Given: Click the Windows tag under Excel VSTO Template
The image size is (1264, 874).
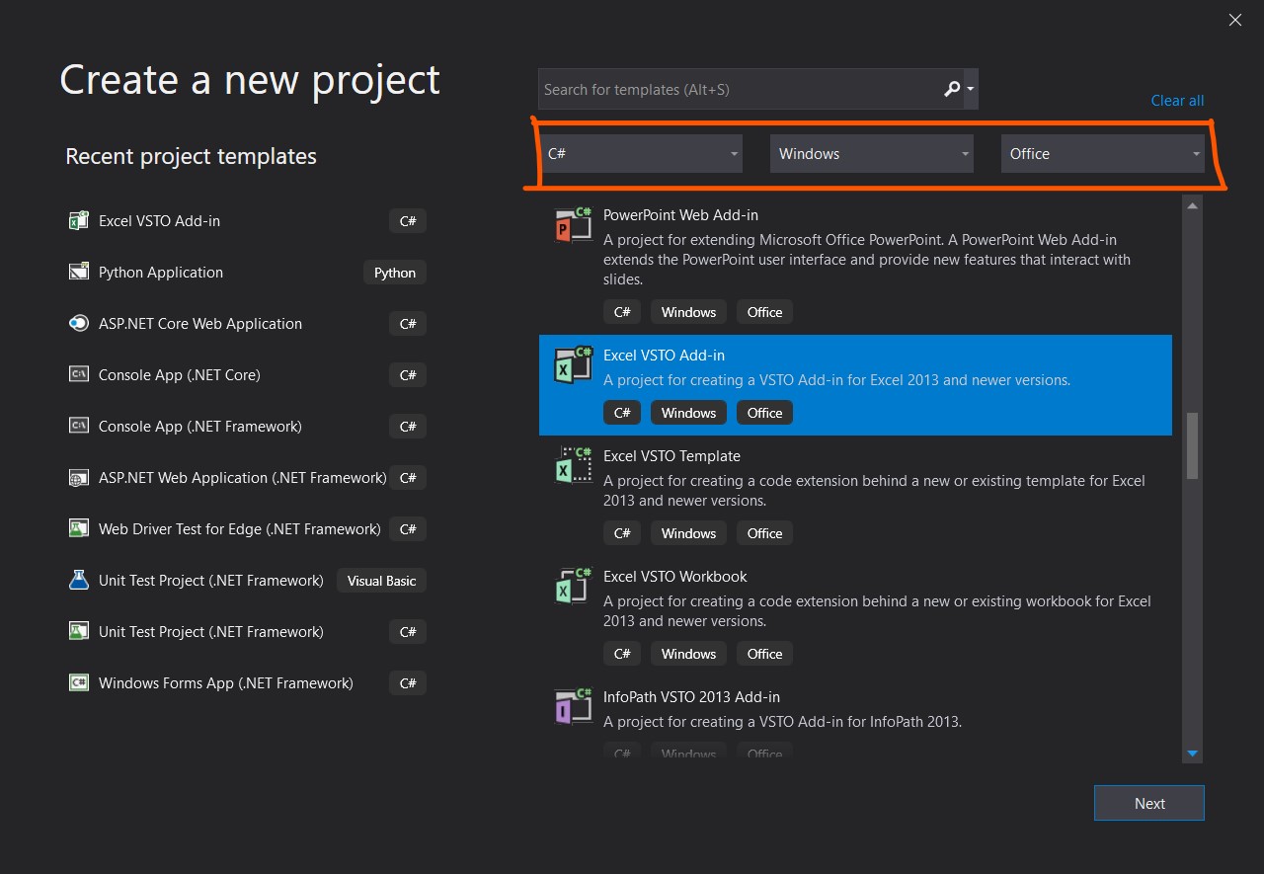Looking at the screenshot, I should [688, 533].
